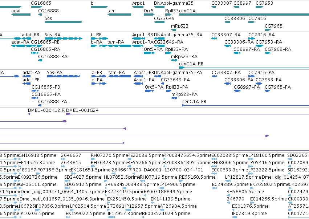Select the CG16888-RA transcript label
The image size is (309, 219).
[x=53, y=57]
